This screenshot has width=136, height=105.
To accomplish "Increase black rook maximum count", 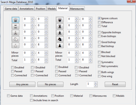I will 90,25.
